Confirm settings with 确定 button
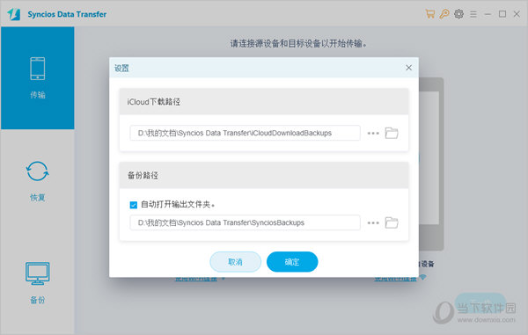 [x=292, y=262]
